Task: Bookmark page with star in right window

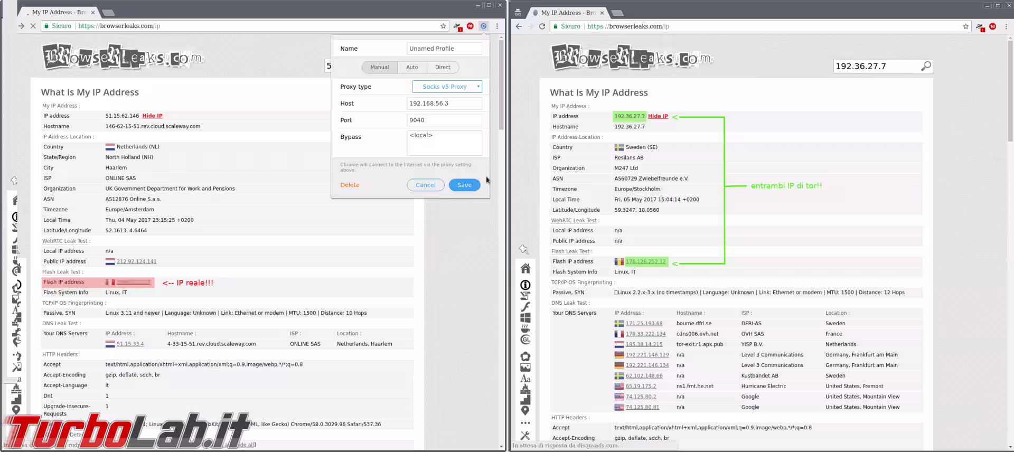Action: (965, 26)
